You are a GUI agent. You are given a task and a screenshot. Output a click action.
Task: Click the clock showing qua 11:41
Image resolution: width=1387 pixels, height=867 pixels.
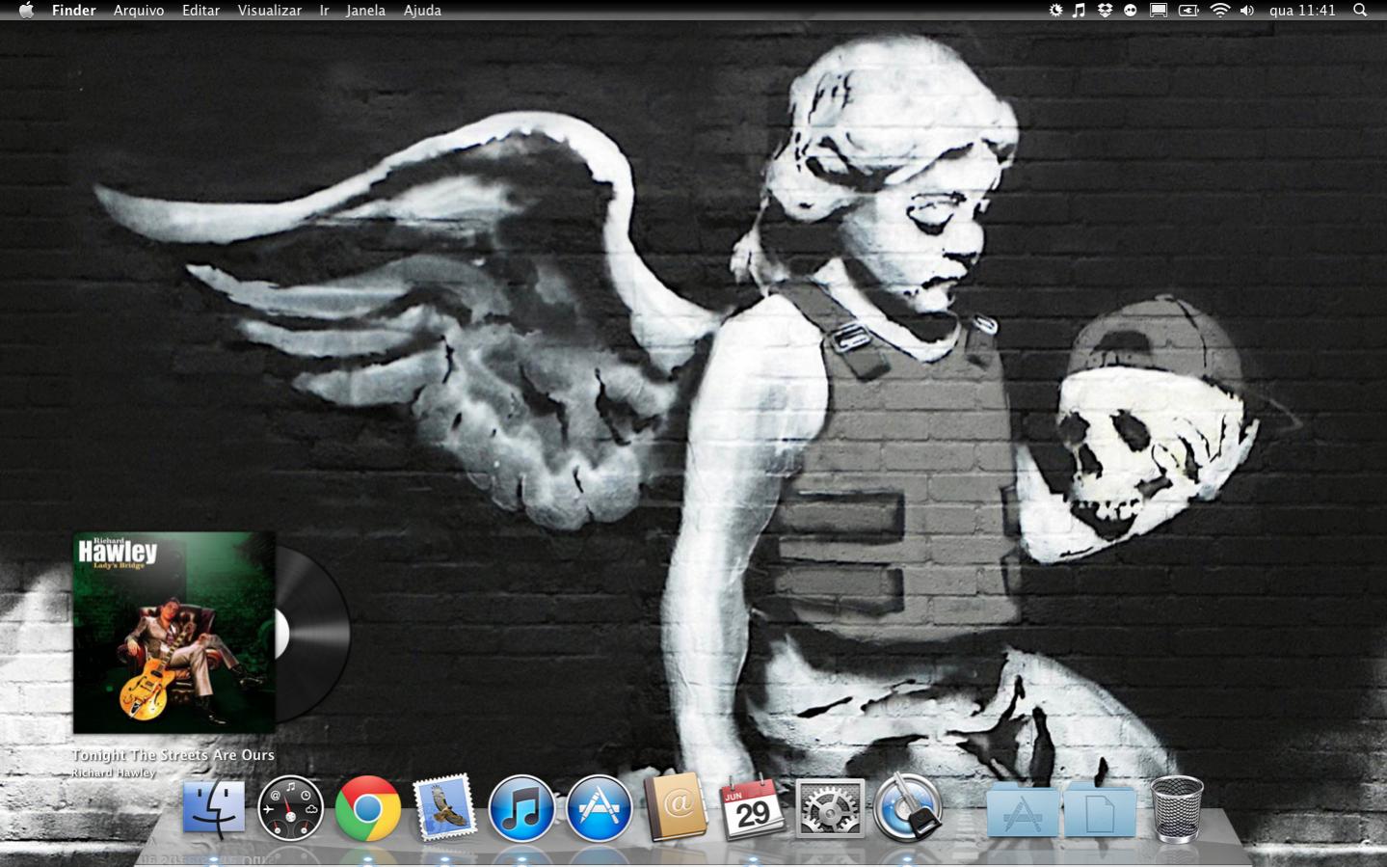coord(1302,10)
